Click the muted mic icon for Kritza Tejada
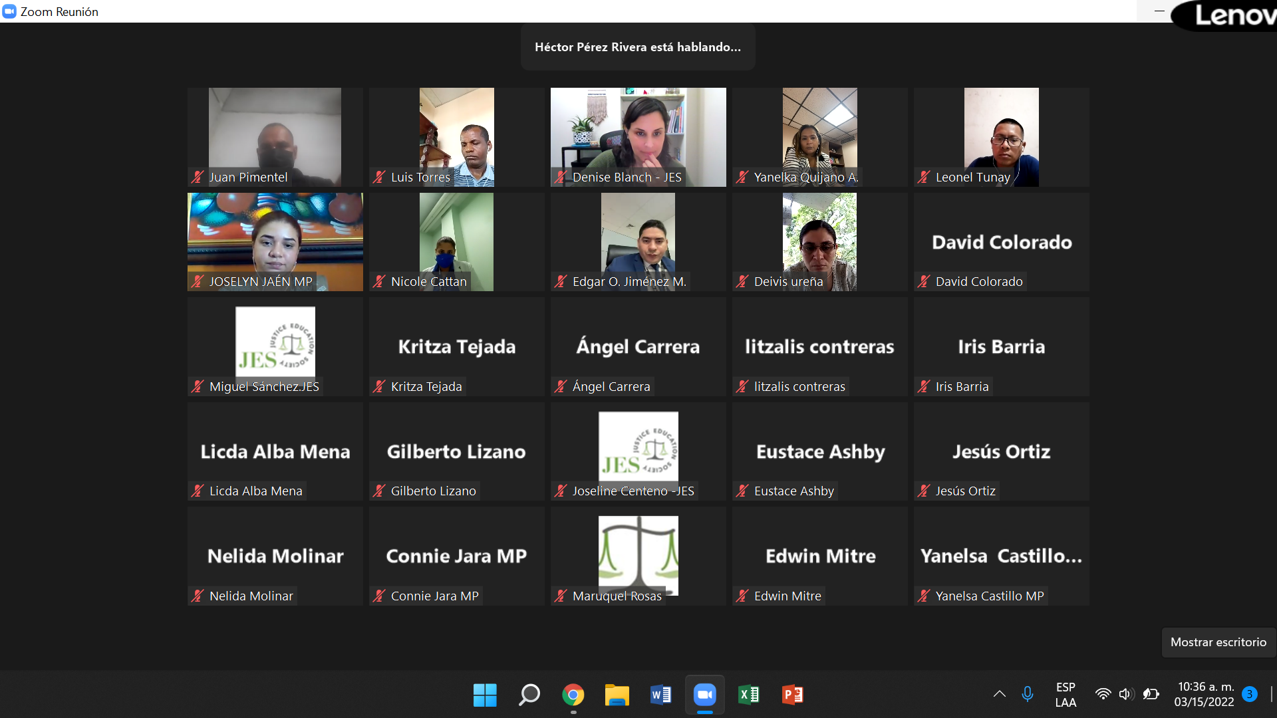The image size is (1277, 718). pyautogui.click(x=379, y=386)
